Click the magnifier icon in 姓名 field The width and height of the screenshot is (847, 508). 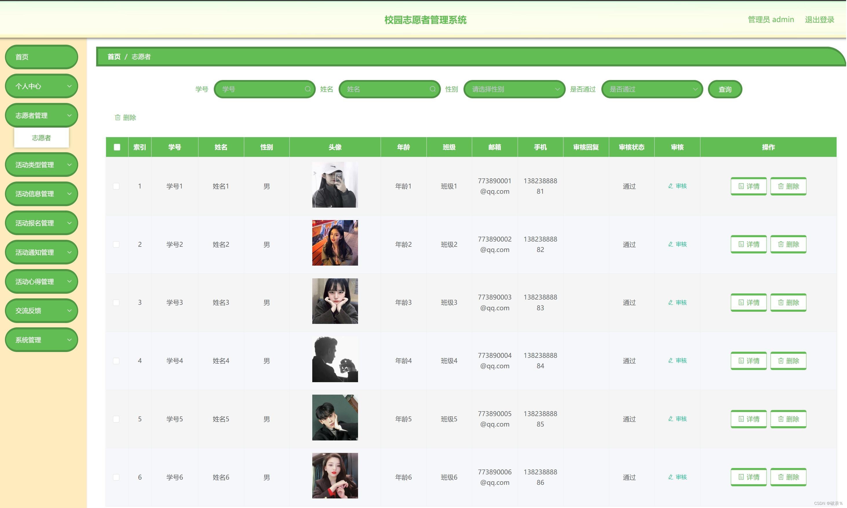tap(432, 89)
